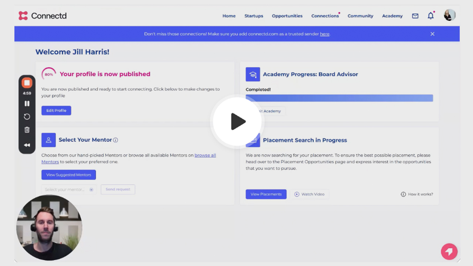Click the View Placements button
Viewport: 473px width, 266px height.
point(266,194)
